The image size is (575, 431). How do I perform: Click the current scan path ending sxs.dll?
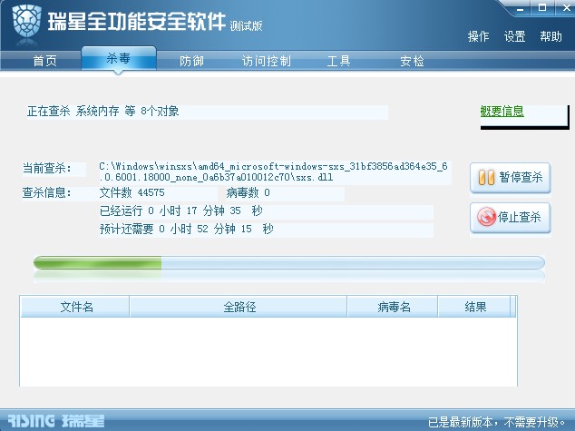click(x=274, y=171)
